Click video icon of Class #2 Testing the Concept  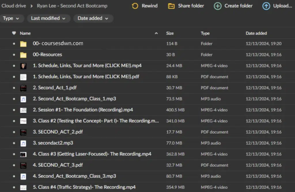tap(23, 121)
